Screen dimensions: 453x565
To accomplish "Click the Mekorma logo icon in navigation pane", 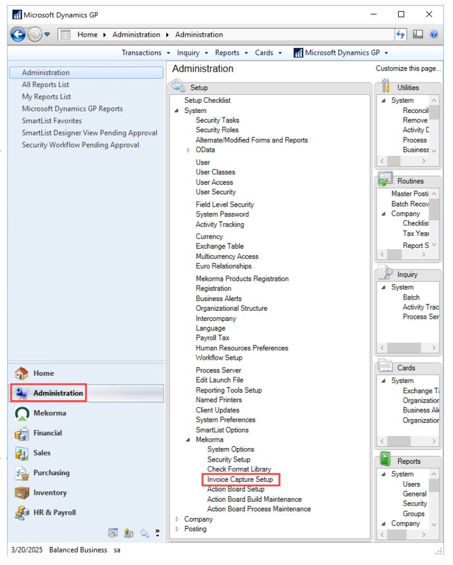I will tap(22, 414).
